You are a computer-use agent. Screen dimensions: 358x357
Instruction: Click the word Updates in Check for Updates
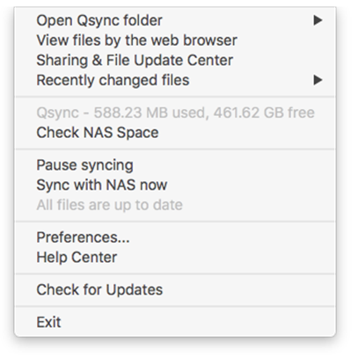pyautogui.click(x=135, y=290)
